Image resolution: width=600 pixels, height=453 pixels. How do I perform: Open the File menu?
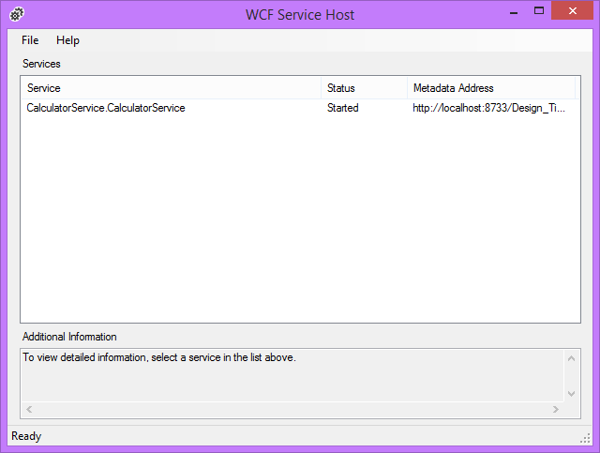(30, 40)
